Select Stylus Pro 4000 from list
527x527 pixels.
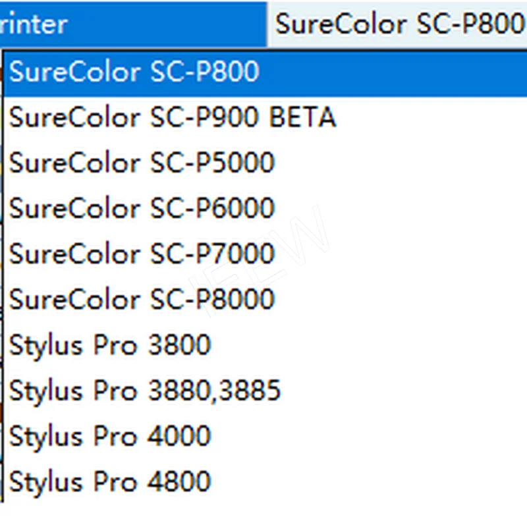(x=110, y=436)
